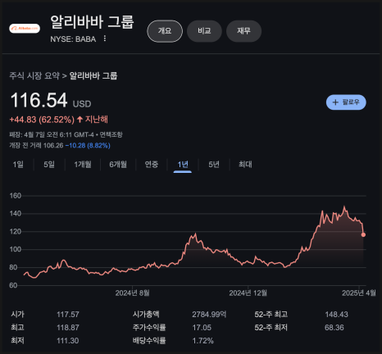Select the 5년 chart range
Screen dimensions: 382x354
click(214, 165)
